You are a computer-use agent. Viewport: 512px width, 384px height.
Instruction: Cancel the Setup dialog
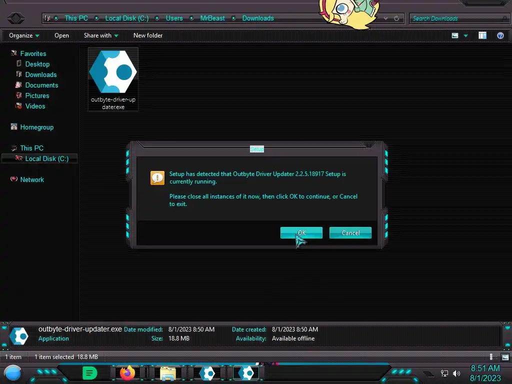click(x=350, y=233)
